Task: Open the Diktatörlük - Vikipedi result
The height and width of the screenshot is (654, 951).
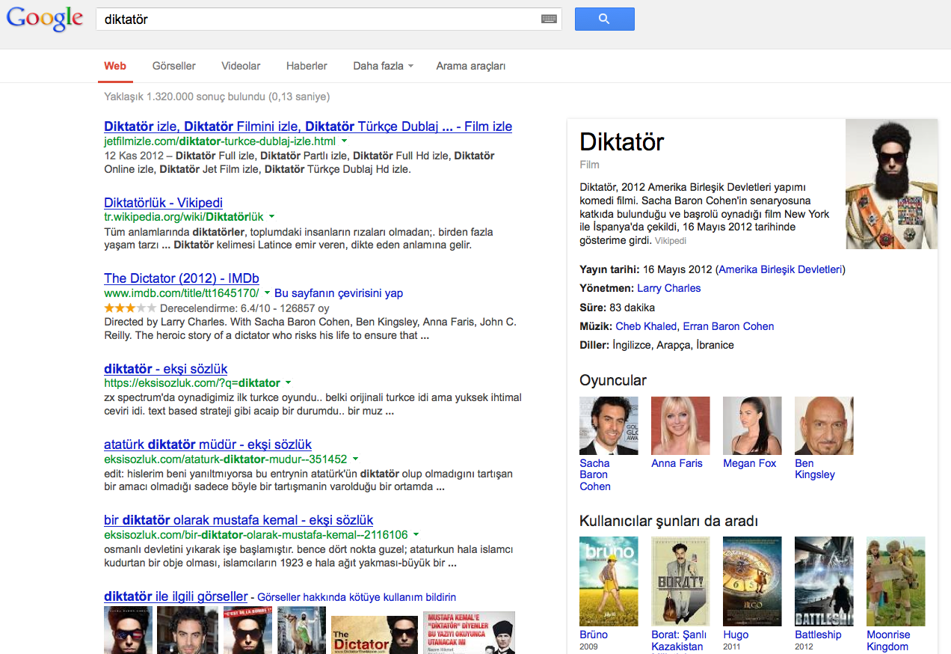Action: point(163,203)
